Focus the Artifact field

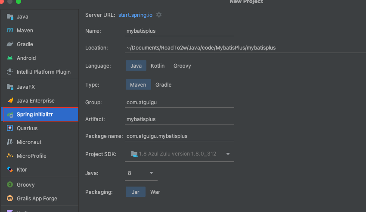[180, 119]
